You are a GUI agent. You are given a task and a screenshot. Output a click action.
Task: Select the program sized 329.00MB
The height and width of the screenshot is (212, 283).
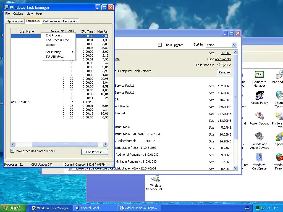[174, 107]
